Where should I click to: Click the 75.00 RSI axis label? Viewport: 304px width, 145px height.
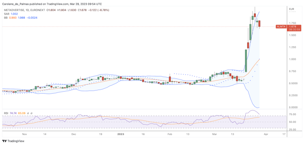[292, 114]
